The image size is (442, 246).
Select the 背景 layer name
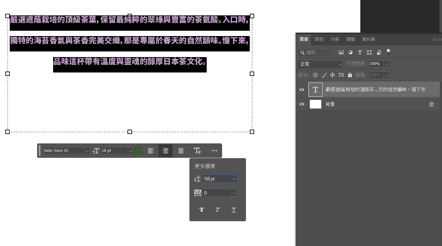[330, 104]
